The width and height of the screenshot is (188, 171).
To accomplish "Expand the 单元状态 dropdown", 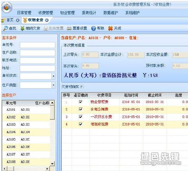I will [53, 76].
